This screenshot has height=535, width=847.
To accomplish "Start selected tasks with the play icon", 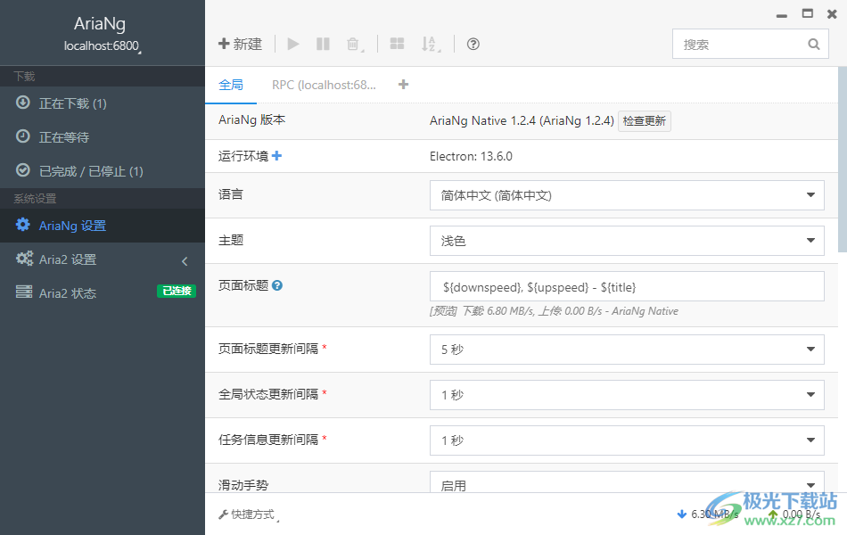I will (293, 44).
